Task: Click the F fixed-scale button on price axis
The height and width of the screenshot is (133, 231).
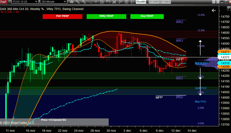Action: pyautogui.click(x=229, y=8)
